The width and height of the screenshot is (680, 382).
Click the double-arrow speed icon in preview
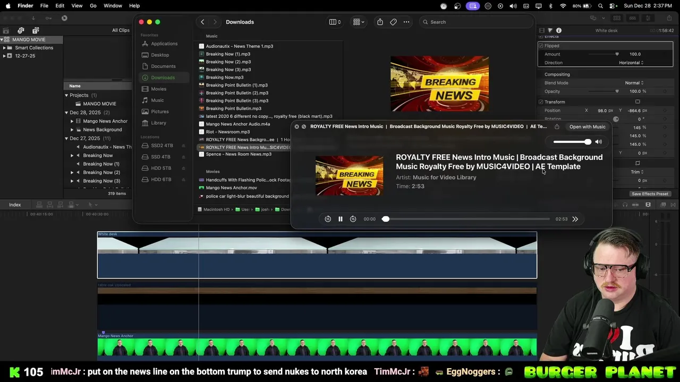click(x=575, y=219)
